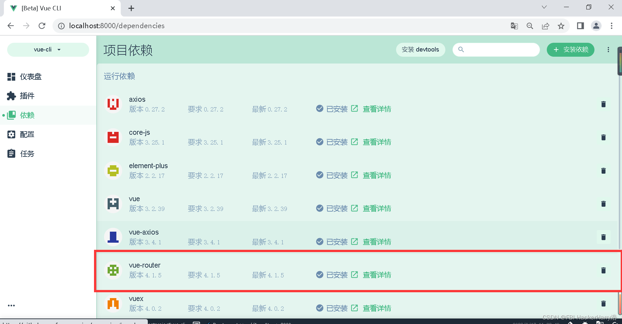The image size is (622, 324).
Task: Delete the core-js dependency
Action: 603,137
